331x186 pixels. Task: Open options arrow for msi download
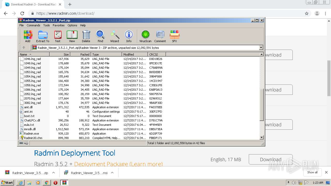112,173
